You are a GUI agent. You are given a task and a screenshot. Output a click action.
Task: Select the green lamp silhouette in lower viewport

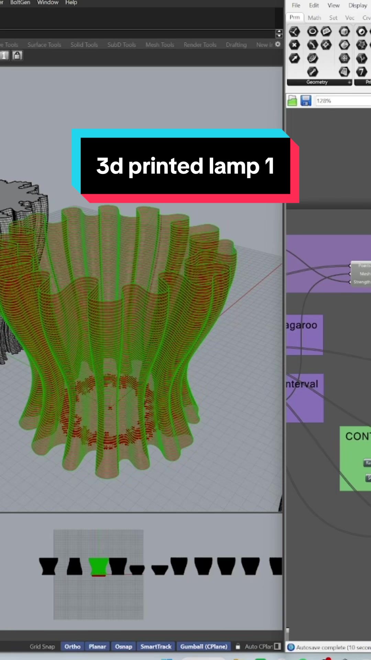click(99, 567)
